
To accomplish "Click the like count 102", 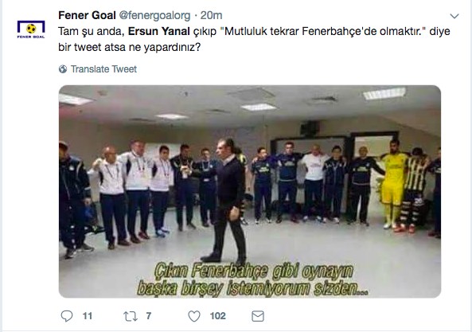I will click(x=217, y=316).
